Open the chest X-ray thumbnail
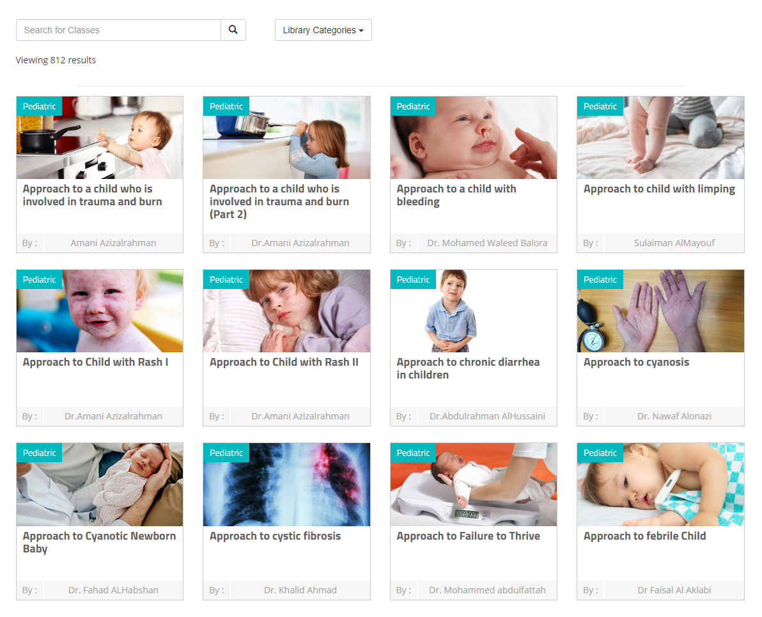 [x=287, y=485]
